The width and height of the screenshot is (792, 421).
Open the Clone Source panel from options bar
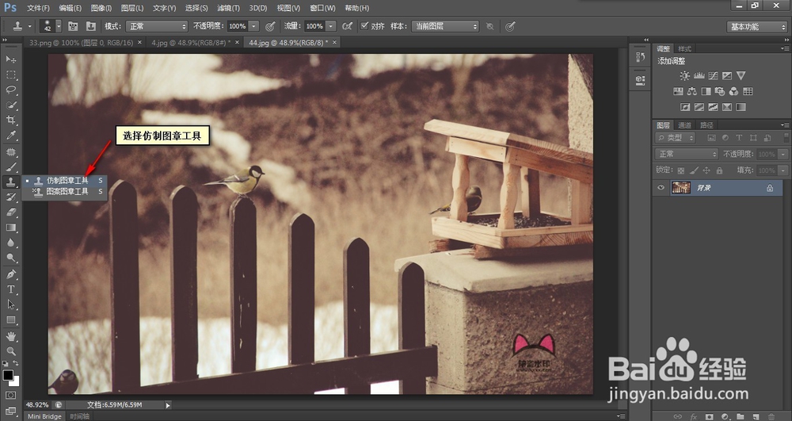click(91, 26)
